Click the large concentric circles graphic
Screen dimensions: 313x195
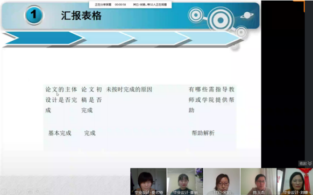coord(220,20)
